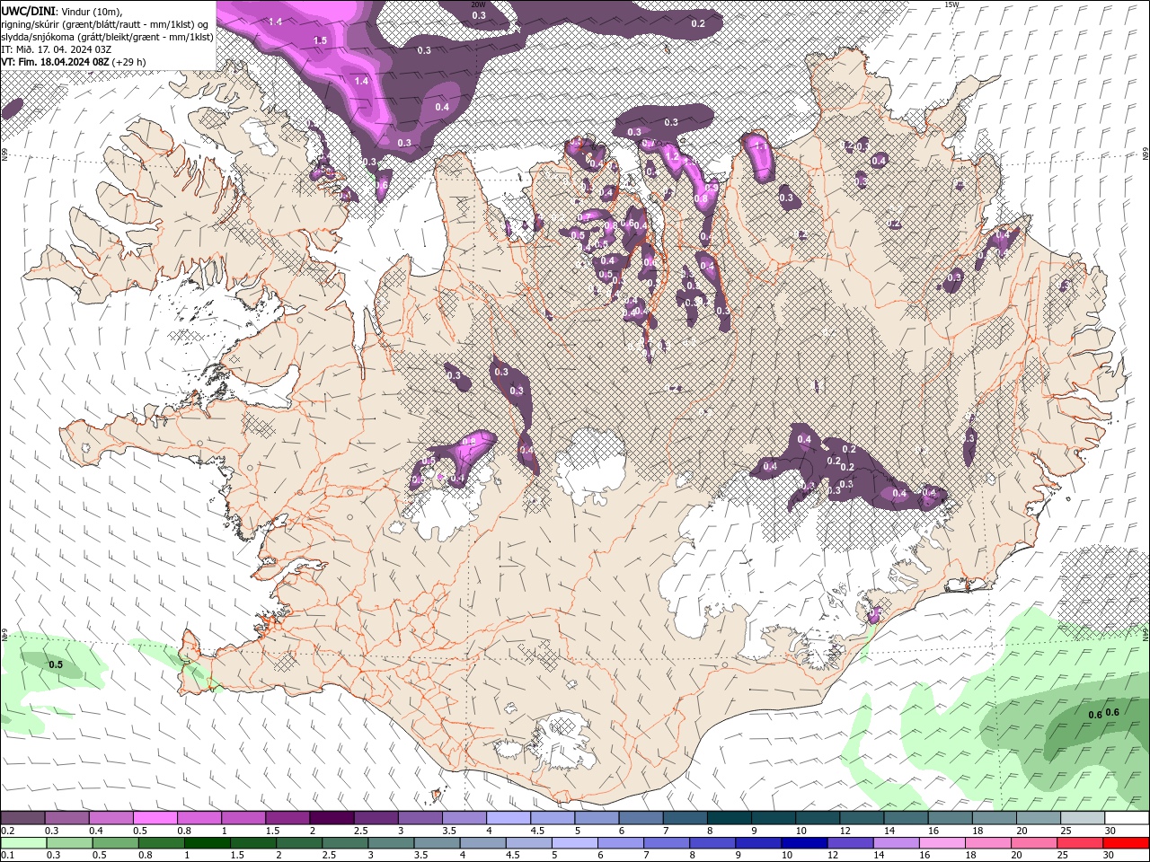Click the dark teal swatch labeled 8 in the top legend row

730,817
